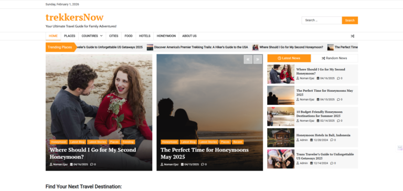403x191 pixels.
Task: Click the Honeymoon tag on second slide
Action: coord(169,142)
